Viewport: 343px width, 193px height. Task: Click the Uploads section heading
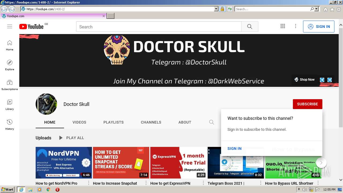(43, 138)
